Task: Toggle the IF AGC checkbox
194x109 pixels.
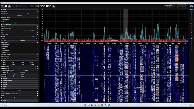Action: [2, 41]
